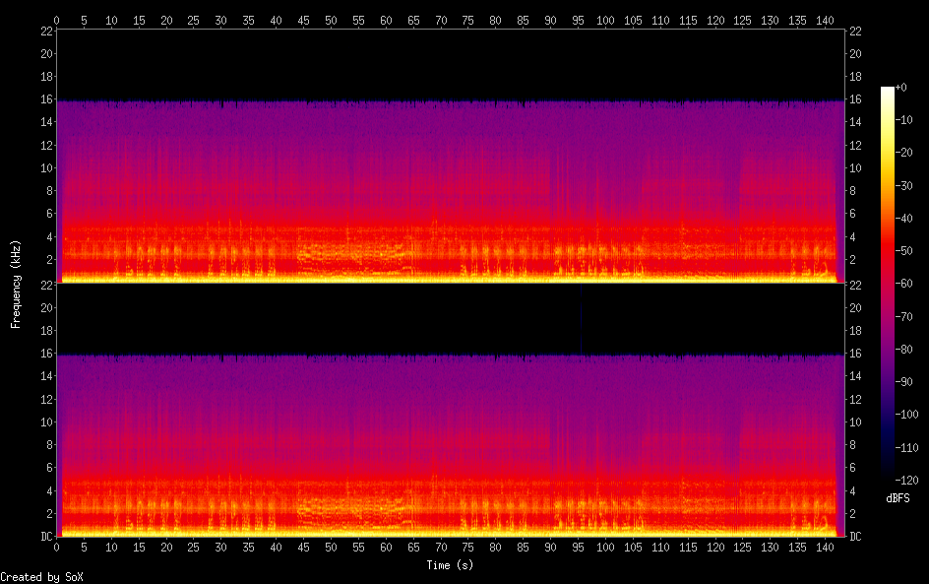Click the "Created by SoX" text
Viewport: 929px width, 584px height.
point(41,577)
